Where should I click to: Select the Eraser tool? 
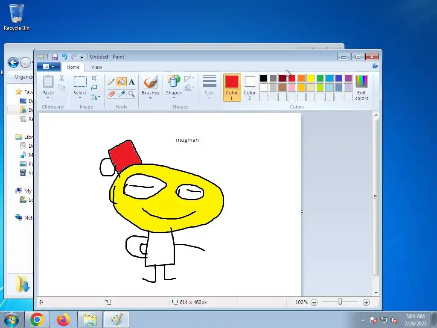[x=111, y=94]
